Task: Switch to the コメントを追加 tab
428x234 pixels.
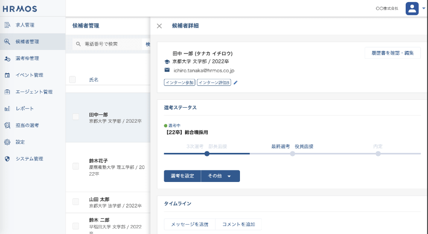Action: click(x=238, y=224)
